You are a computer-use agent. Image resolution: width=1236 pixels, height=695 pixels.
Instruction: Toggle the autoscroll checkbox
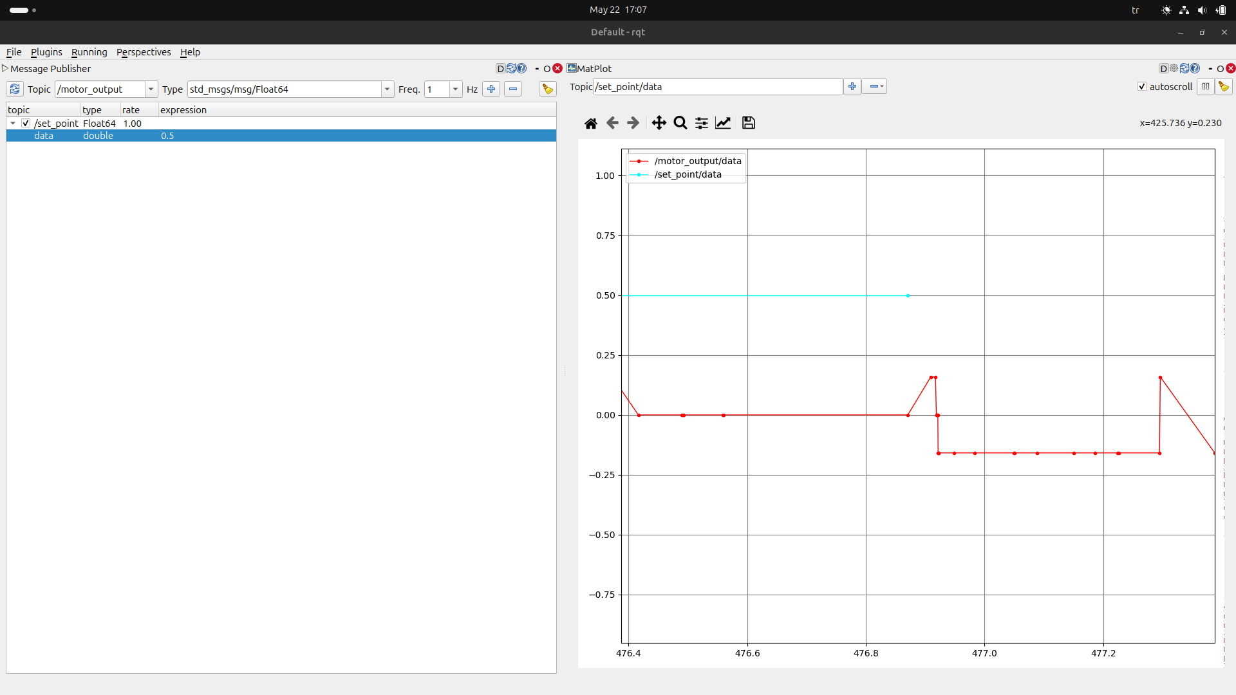pyautogui.click(x=1142, y=87)
